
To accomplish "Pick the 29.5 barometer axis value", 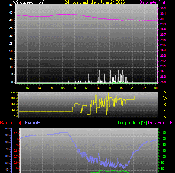I will pos(163,45).
